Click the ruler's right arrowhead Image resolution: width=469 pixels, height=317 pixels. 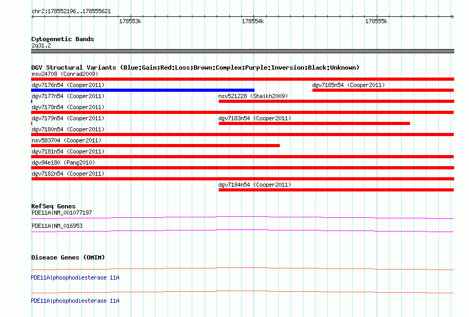tap(452, 16)
